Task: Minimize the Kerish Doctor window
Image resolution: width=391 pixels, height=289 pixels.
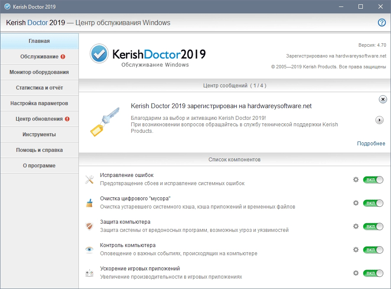Action: pos(341,7)
